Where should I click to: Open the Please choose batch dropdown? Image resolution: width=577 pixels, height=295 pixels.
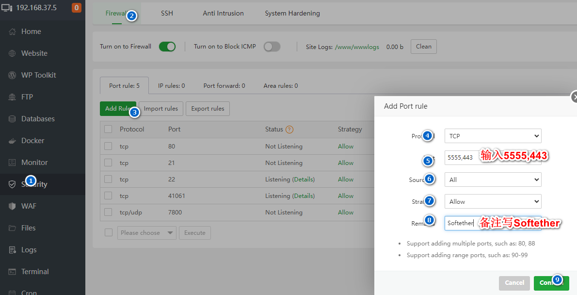click(146, 233)
